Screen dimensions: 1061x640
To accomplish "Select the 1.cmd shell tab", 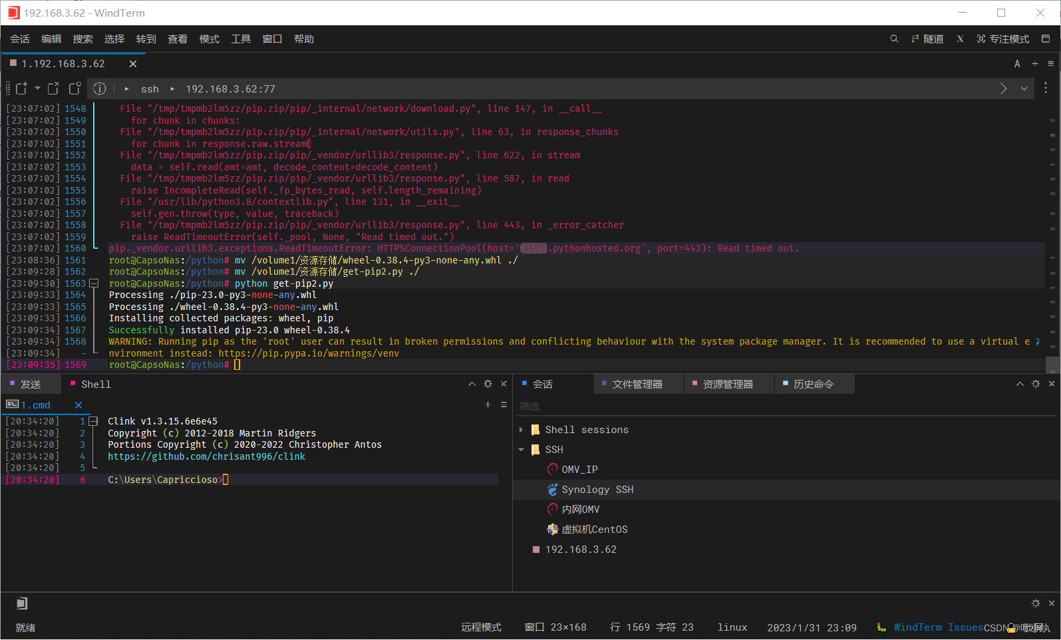I will click(35, 405).
